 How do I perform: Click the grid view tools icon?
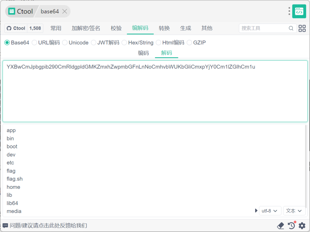tap(302, 28)
